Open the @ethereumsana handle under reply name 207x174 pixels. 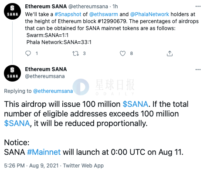pos(45,76)
